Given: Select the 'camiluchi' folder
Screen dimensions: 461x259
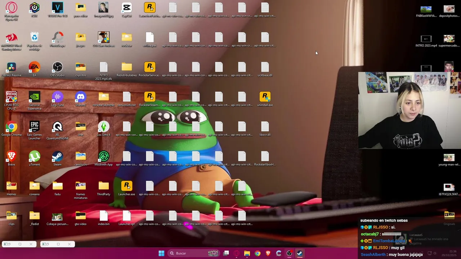Looking at the screenshot, I should click(81, 158).
